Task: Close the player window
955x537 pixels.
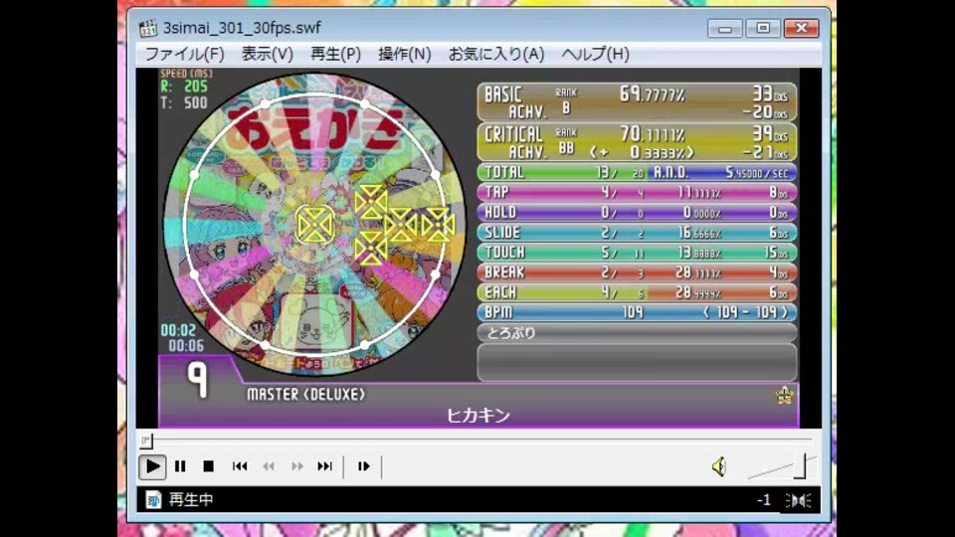Action: pyautogui.click(x=801, y=28)
